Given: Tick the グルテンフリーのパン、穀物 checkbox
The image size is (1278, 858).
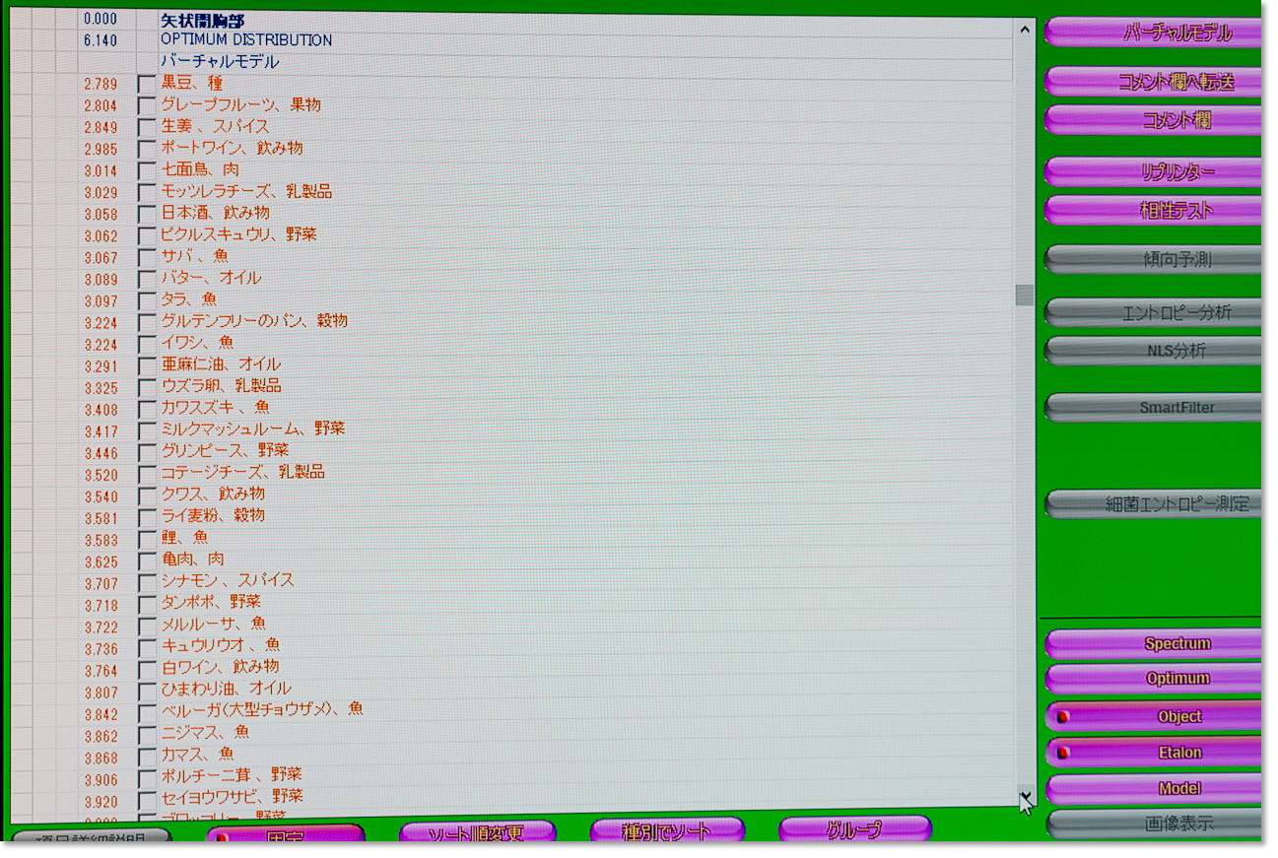Looking at the screenshot, I should (147, 323).
